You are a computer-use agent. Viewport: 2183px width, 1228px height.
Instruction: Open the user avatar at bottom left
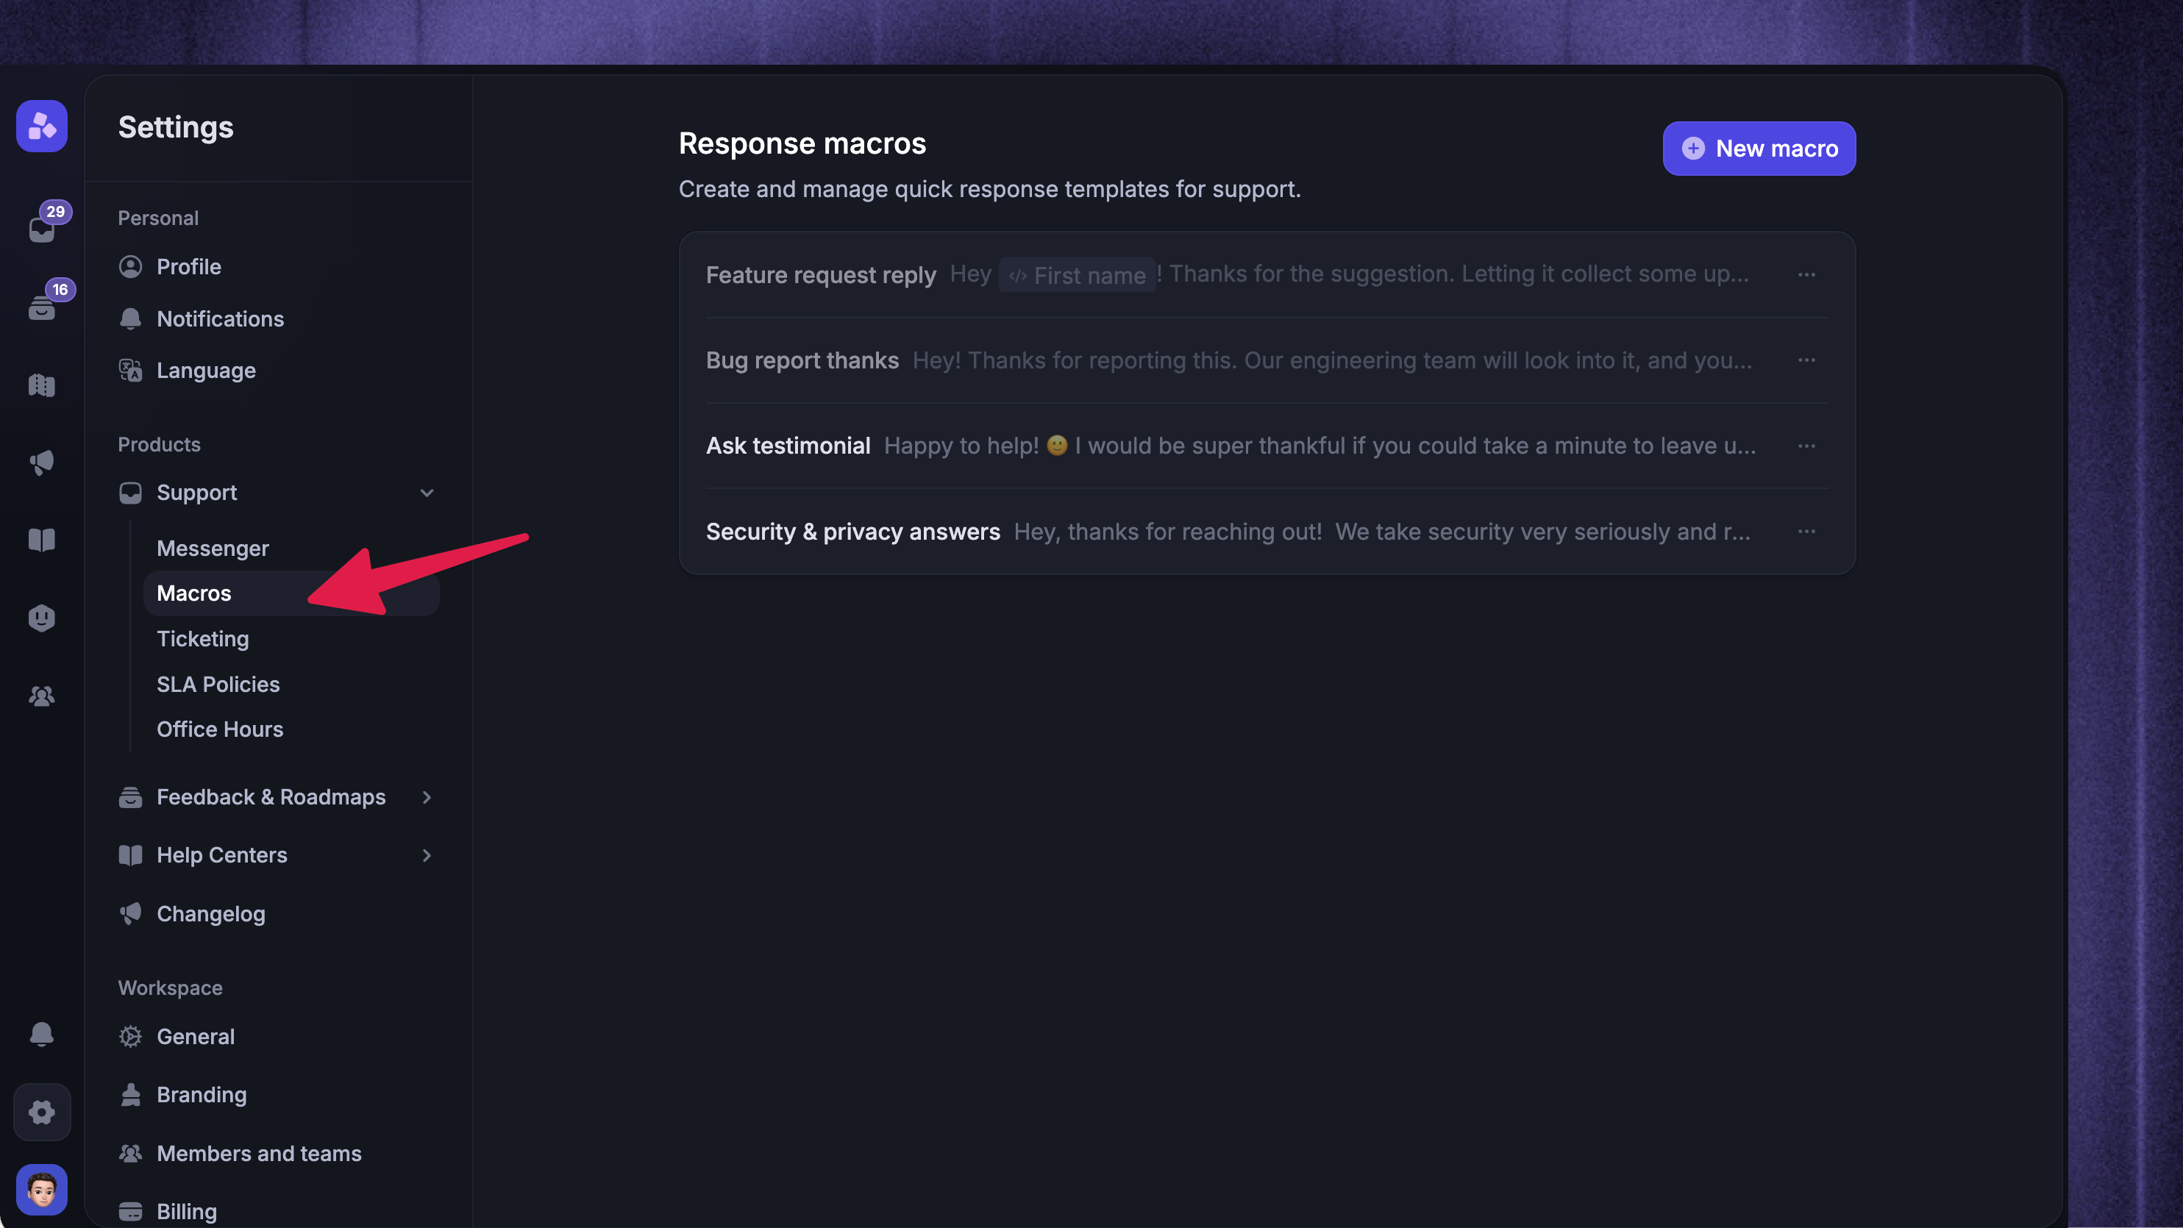pos(41,1190)
